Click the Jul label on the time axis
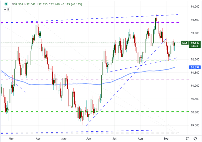The width and height of the screenshot is (202, 142). [x=114, y=139]
